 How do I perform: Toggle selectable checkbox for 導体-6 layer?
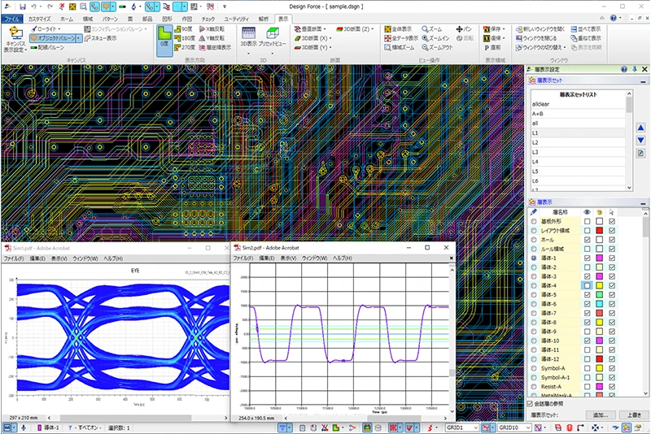pyautogui.click(x=612, y=304)
